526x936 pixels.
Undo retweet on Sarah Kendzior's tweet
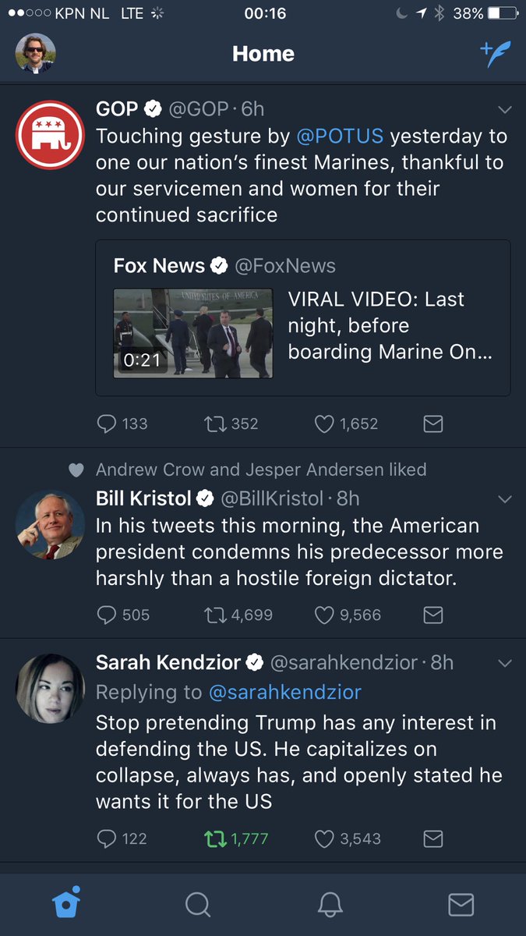coord(213,838)
